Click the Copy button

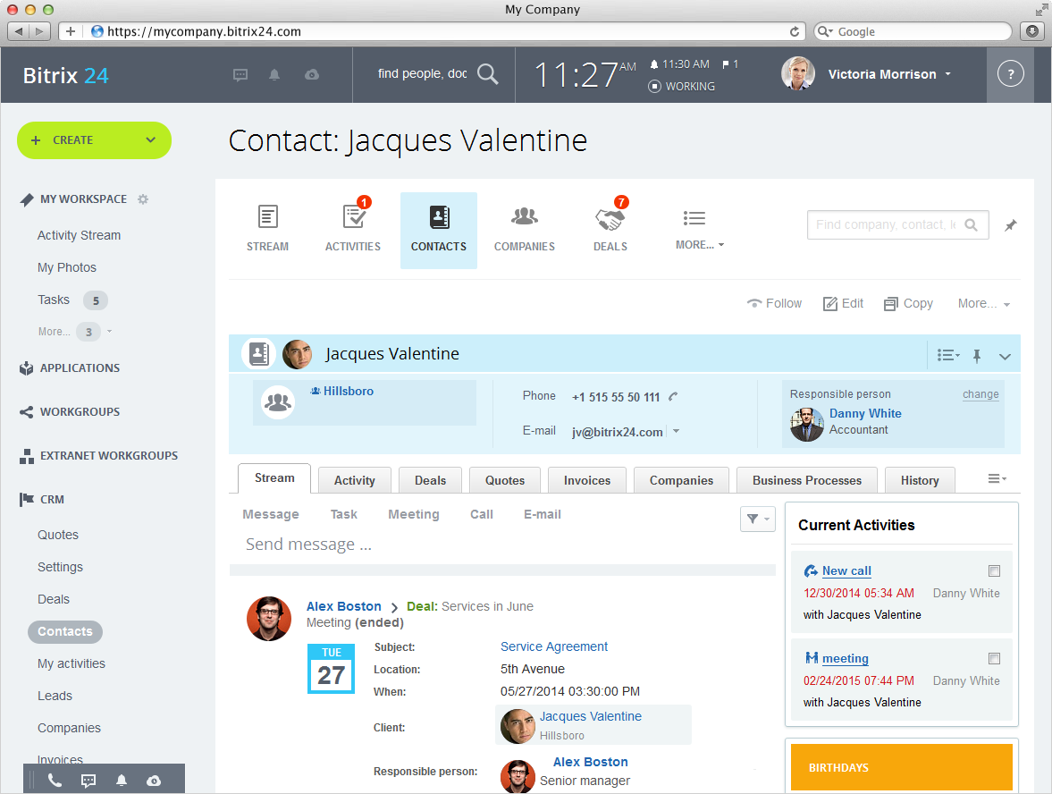pos(908,303)
